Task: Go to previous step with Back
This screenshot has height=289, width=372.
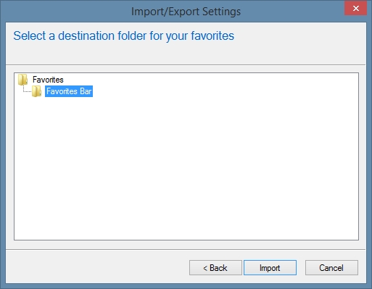Action: tap(215, 267)
